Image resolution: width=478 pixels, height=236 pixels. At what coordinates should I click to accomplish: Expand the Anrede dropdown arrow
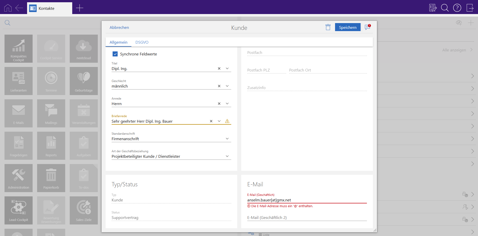(227, 104)
